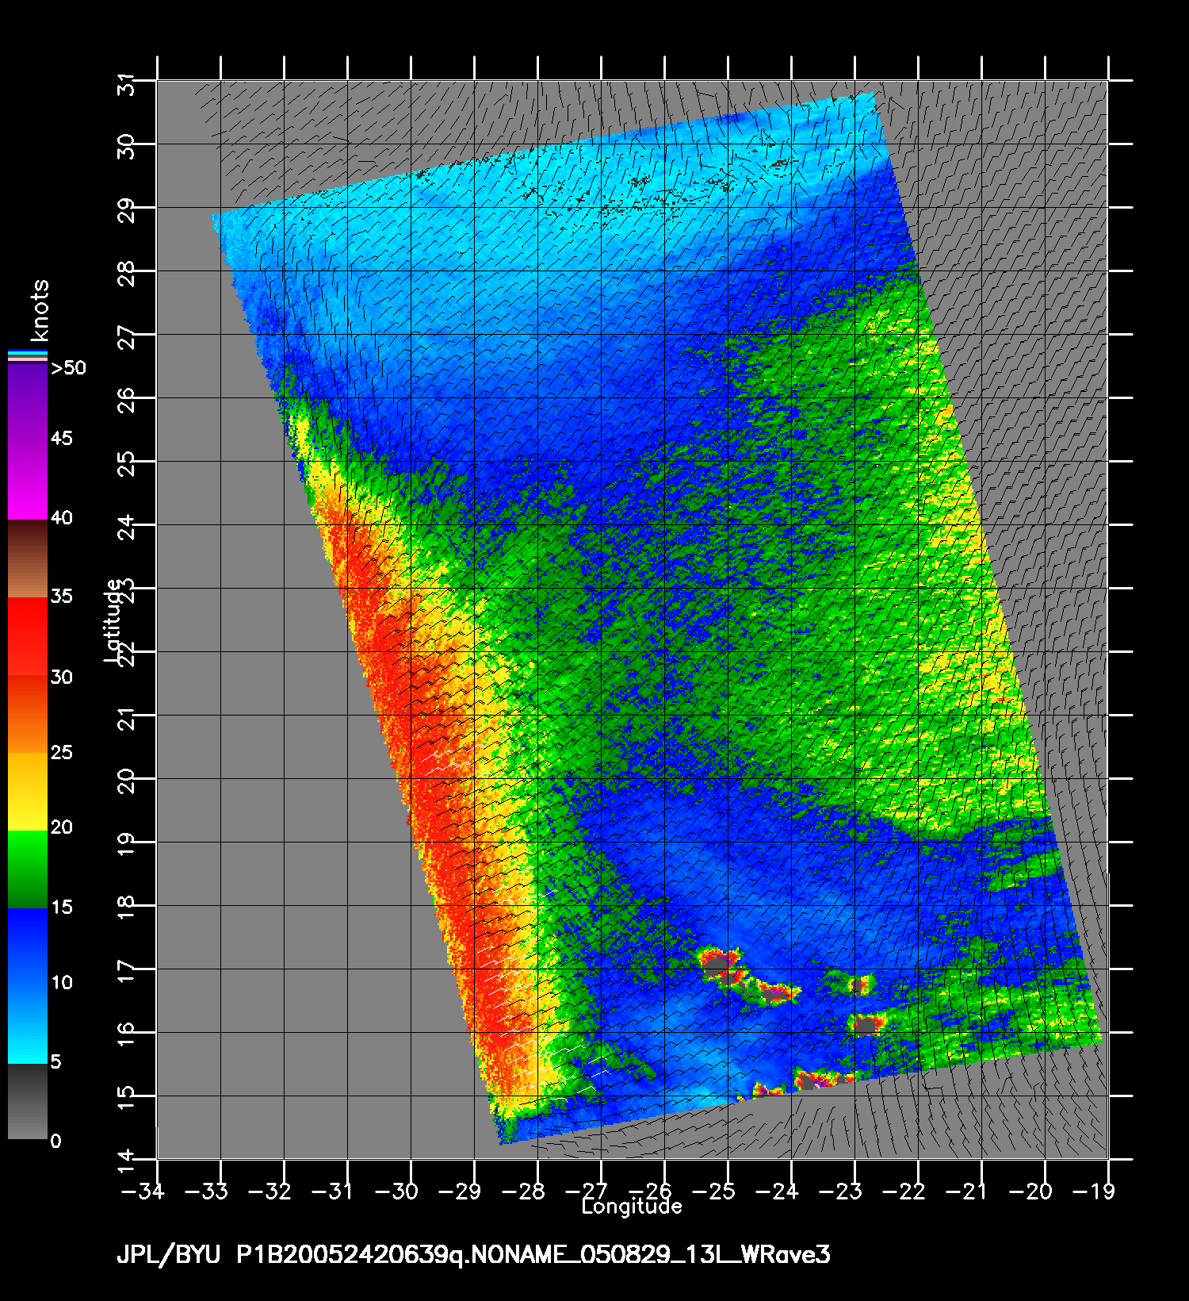
Task: Select the blue 10–15 knots color band
Action: pyautogui.click(x=28, y=946)
